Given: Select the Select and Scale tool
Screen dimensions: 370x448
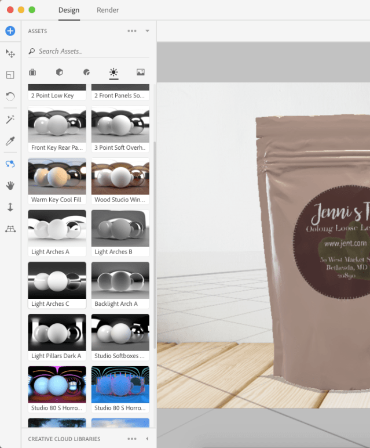Looking at the screenshot, I should 10,75.
